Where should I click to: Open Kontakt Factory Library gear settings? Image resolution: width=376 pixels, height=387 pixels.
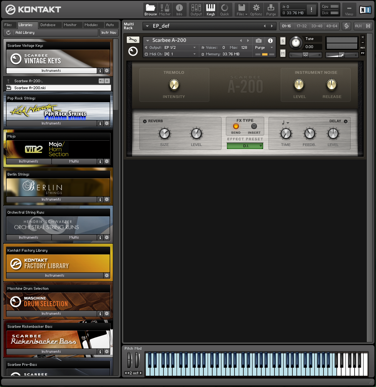(x=107, y=275)
